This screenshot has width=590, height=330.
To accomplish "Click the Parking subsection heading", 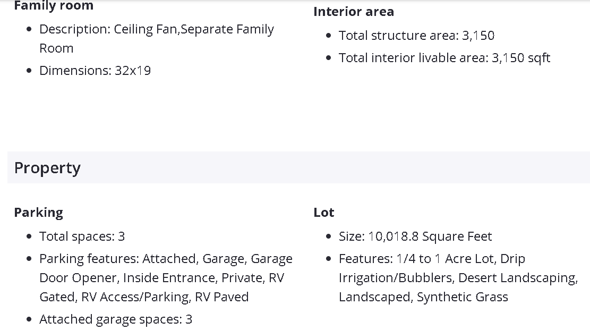I will (39, 213).
